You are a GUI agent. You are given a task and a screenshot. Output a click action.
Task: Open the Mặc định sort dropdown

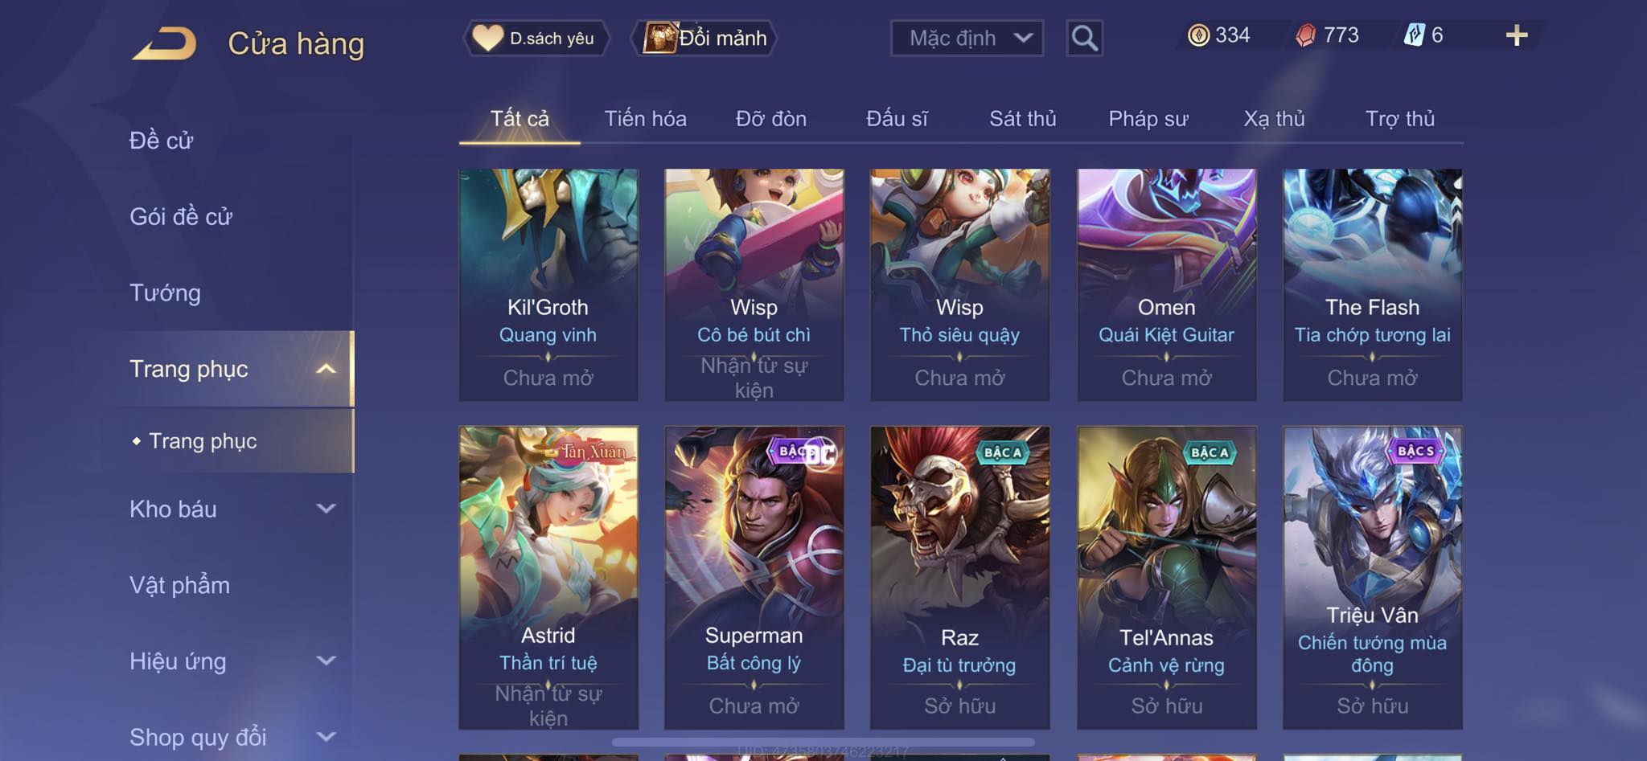pos(967,38)
